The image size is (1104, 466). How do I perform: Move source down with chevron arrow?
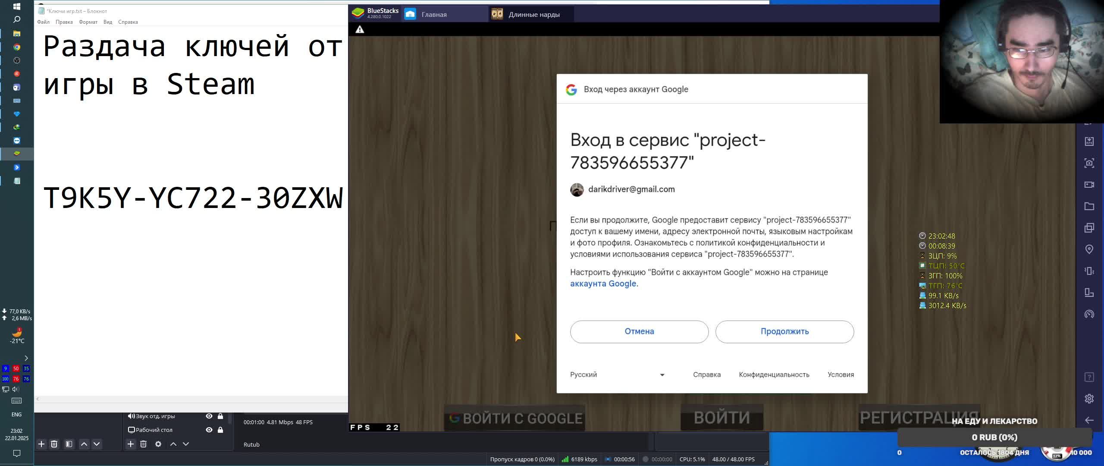[x=186, y=444]
